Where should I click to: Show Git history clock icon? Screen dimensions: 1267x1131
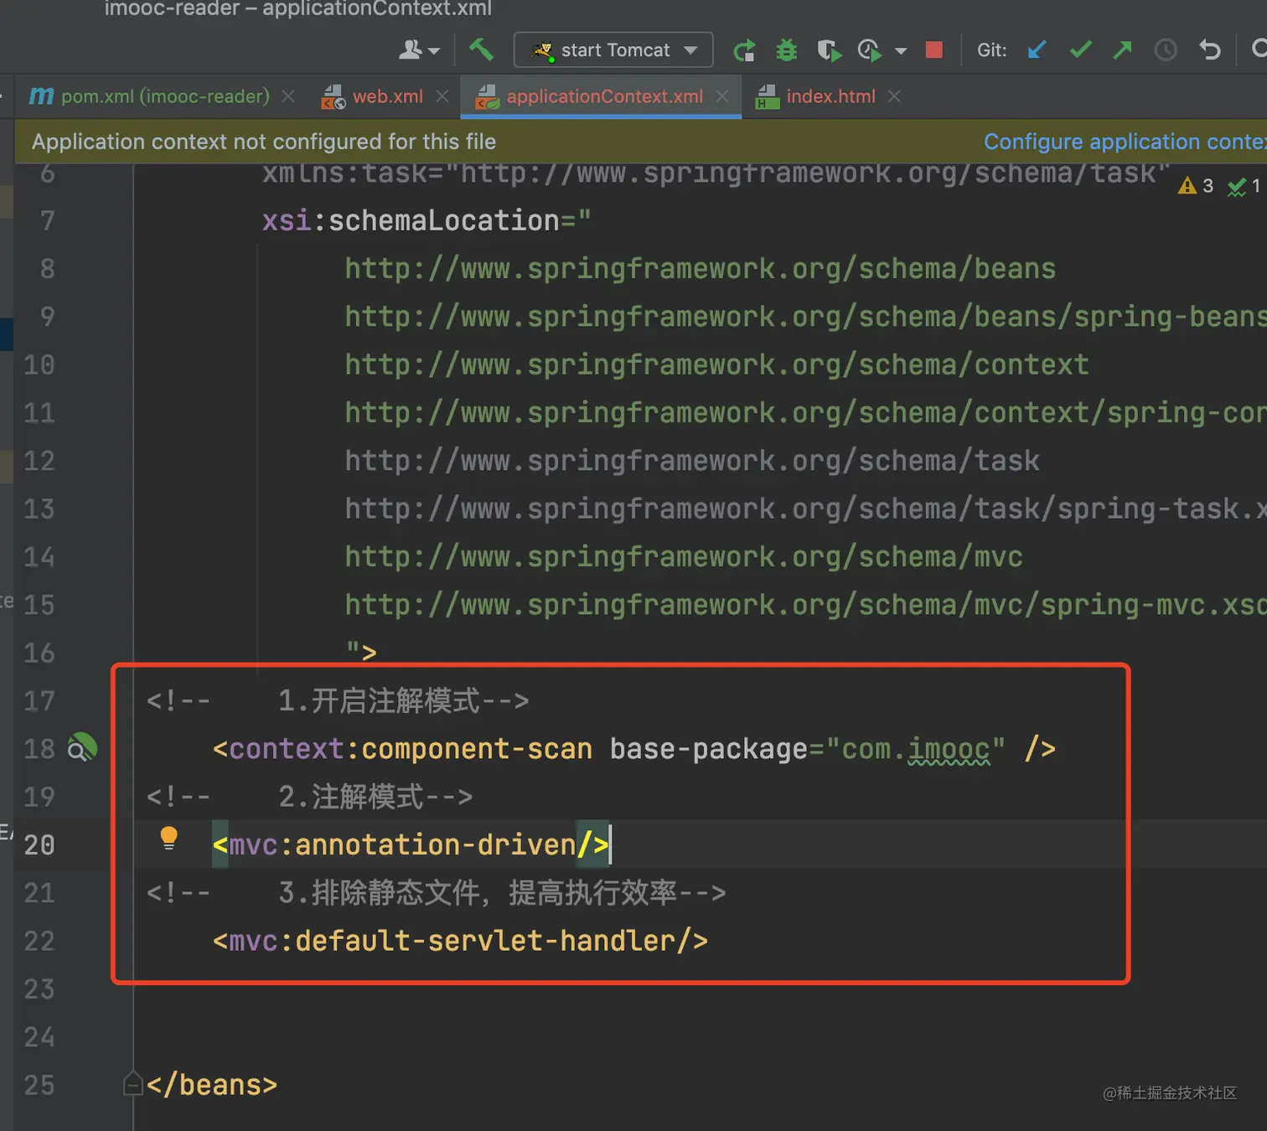coord(1166,50)
